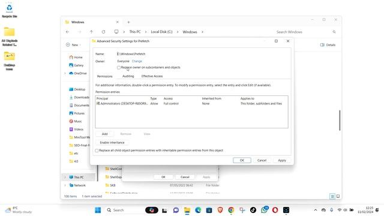This screenshot has height=216, width=384.
Task: Cancel the Advanced Security Settings dialog
Action: (x=262, y=160)
